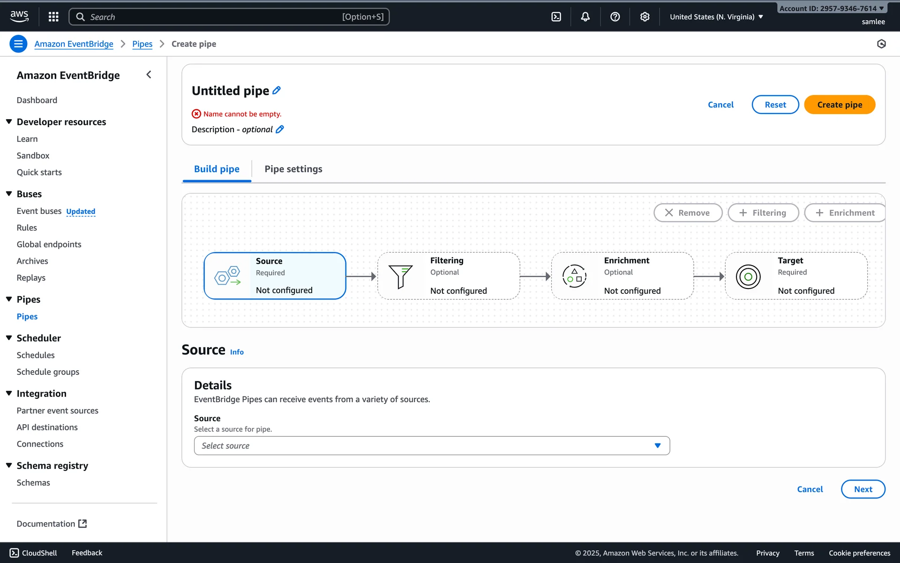Click the Filtering funnel stage icon

pos(400,276)
